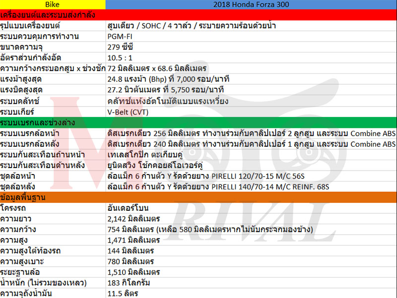This screenshot has height=298, width=397.
Task: Click the green section header "ระบบเบรกและช่วงล่าง"
Action: click(198, 122)
